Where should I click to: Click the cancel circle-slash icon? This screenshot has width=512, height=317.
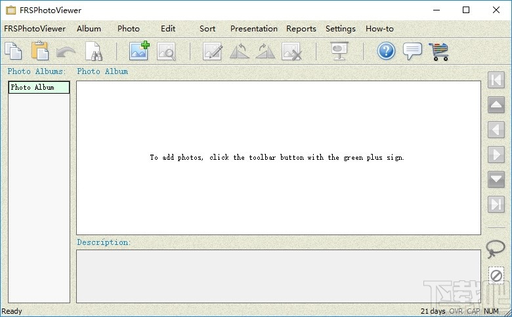[x=496, y=276]
